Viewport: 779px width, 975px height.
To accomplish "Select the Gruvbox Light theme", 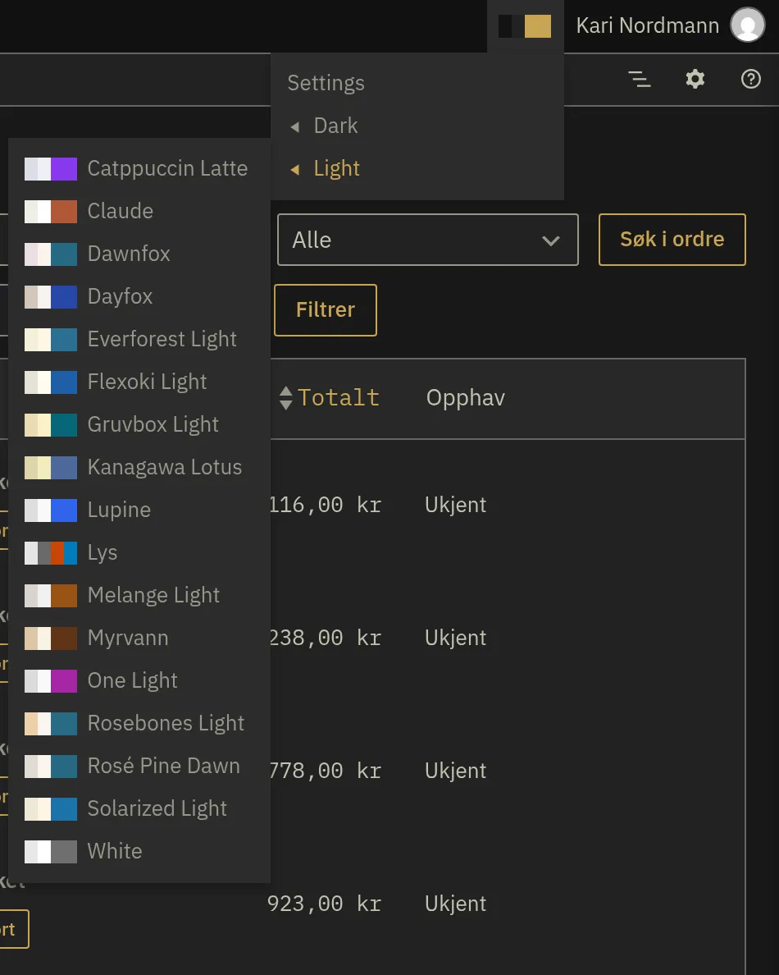I will tap(139, 424).
